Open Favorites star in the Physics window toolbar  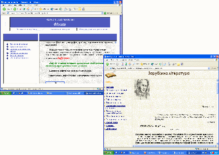(x=40, y=9)
